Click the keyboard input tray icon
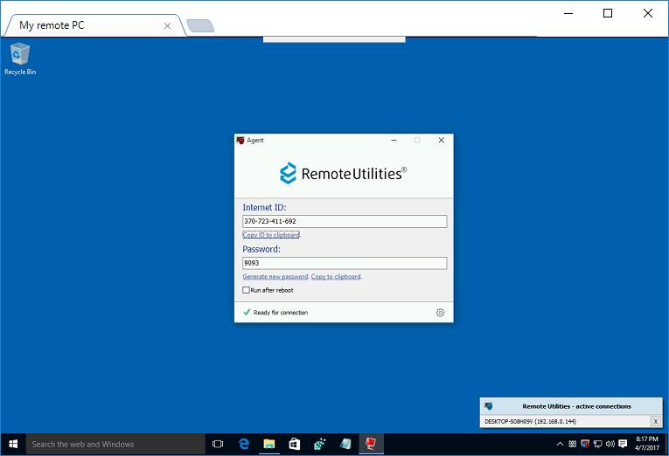The width and height of the screenshot is (669, 456). (x=573, y=444)
